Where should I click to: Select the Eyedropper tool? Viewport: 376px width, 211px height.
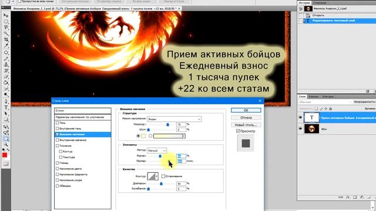point(6,45)
